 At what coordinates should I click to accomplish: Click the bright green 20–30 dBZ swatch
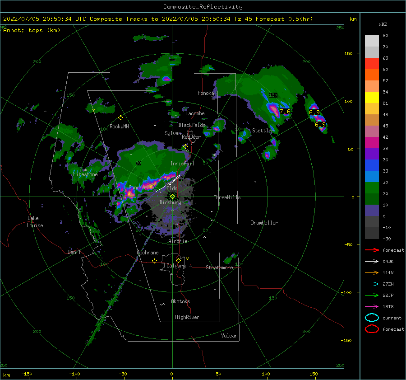(x=372, y=188)
